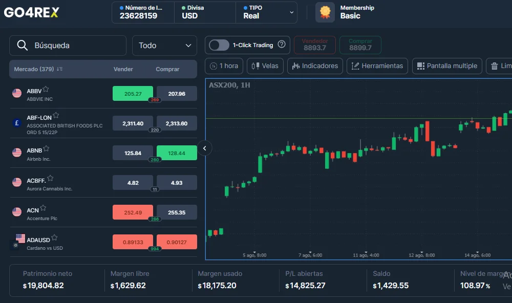Click the ADAUSD crypto pair icon
The width and height of the screenshot is (512, 303).
pyautogui.click(x=18, y=242)
